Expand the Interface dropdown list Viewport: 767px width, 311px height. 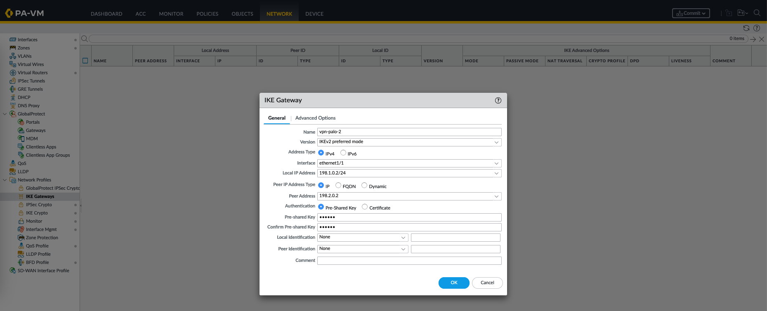click(496, 163)
